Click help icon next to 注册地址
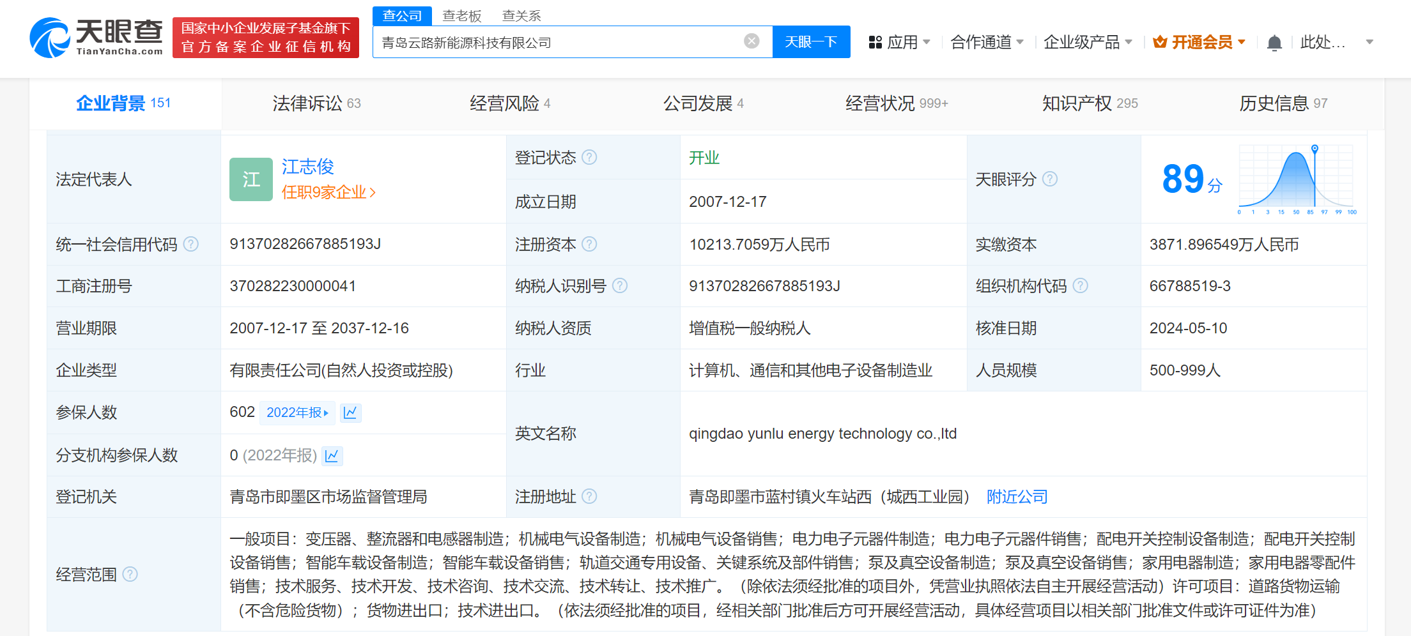 pos(590,497)
